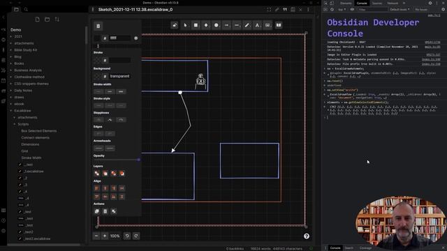This screenshot has height=251, width=447.
Task: Click the first icon in the bottom Align row
Action: (x=97, y=197)
